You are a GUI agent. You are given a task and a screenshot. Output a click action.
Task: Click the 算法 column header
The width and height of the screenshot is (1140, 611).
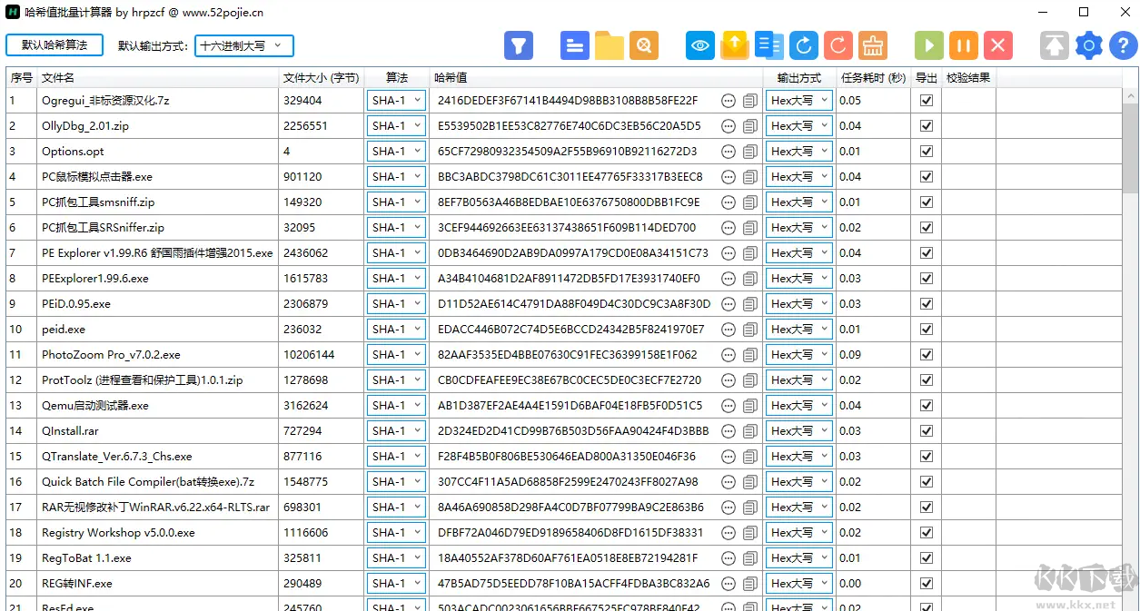pyautogui.click(x=397, y=78)
